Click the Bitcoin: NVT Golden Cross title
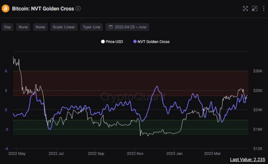Screen dimensions: 268x164 tap(43, 9)
